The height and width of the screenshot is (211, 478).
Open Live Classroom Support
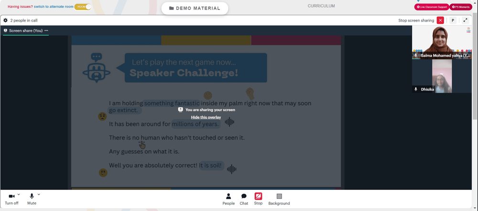[431, 7]
